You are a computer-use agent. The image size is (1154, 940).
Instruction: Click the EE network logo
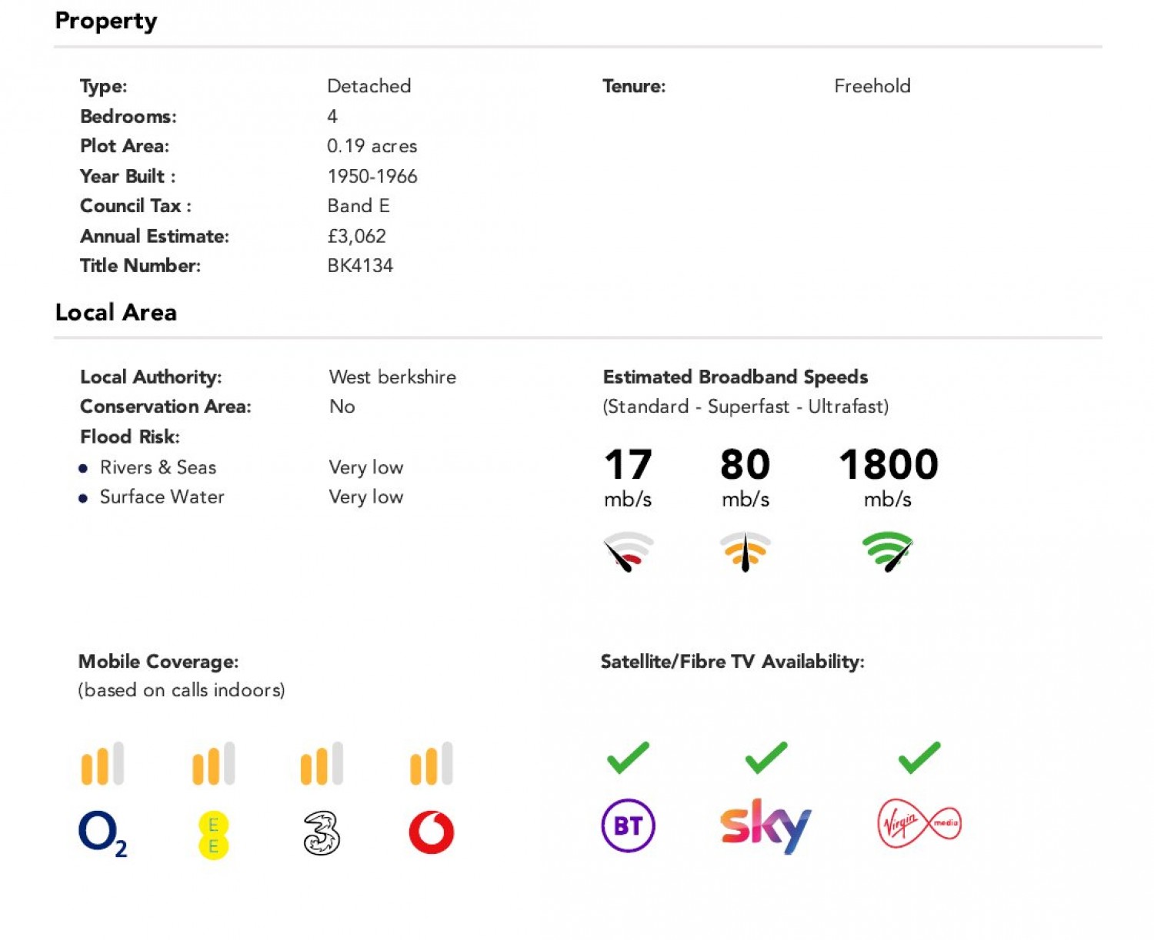click(213, 835)
